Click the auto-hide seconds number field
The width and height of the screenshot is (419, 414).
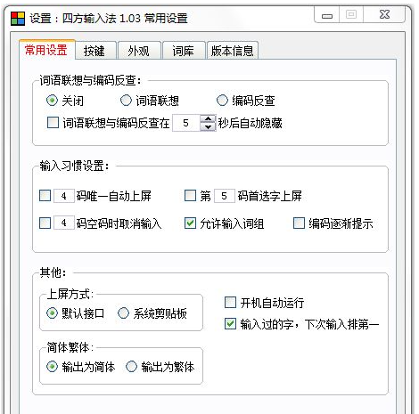[x=186, y=123]
